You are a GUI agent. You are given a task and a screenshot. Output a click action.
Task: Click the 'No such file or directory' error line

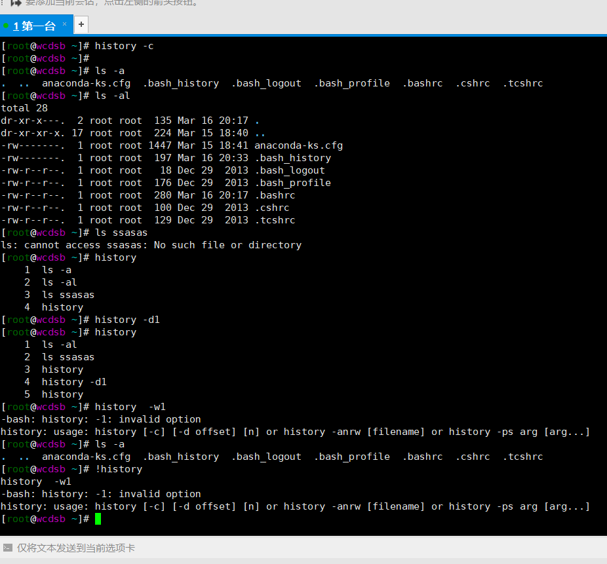151,245
